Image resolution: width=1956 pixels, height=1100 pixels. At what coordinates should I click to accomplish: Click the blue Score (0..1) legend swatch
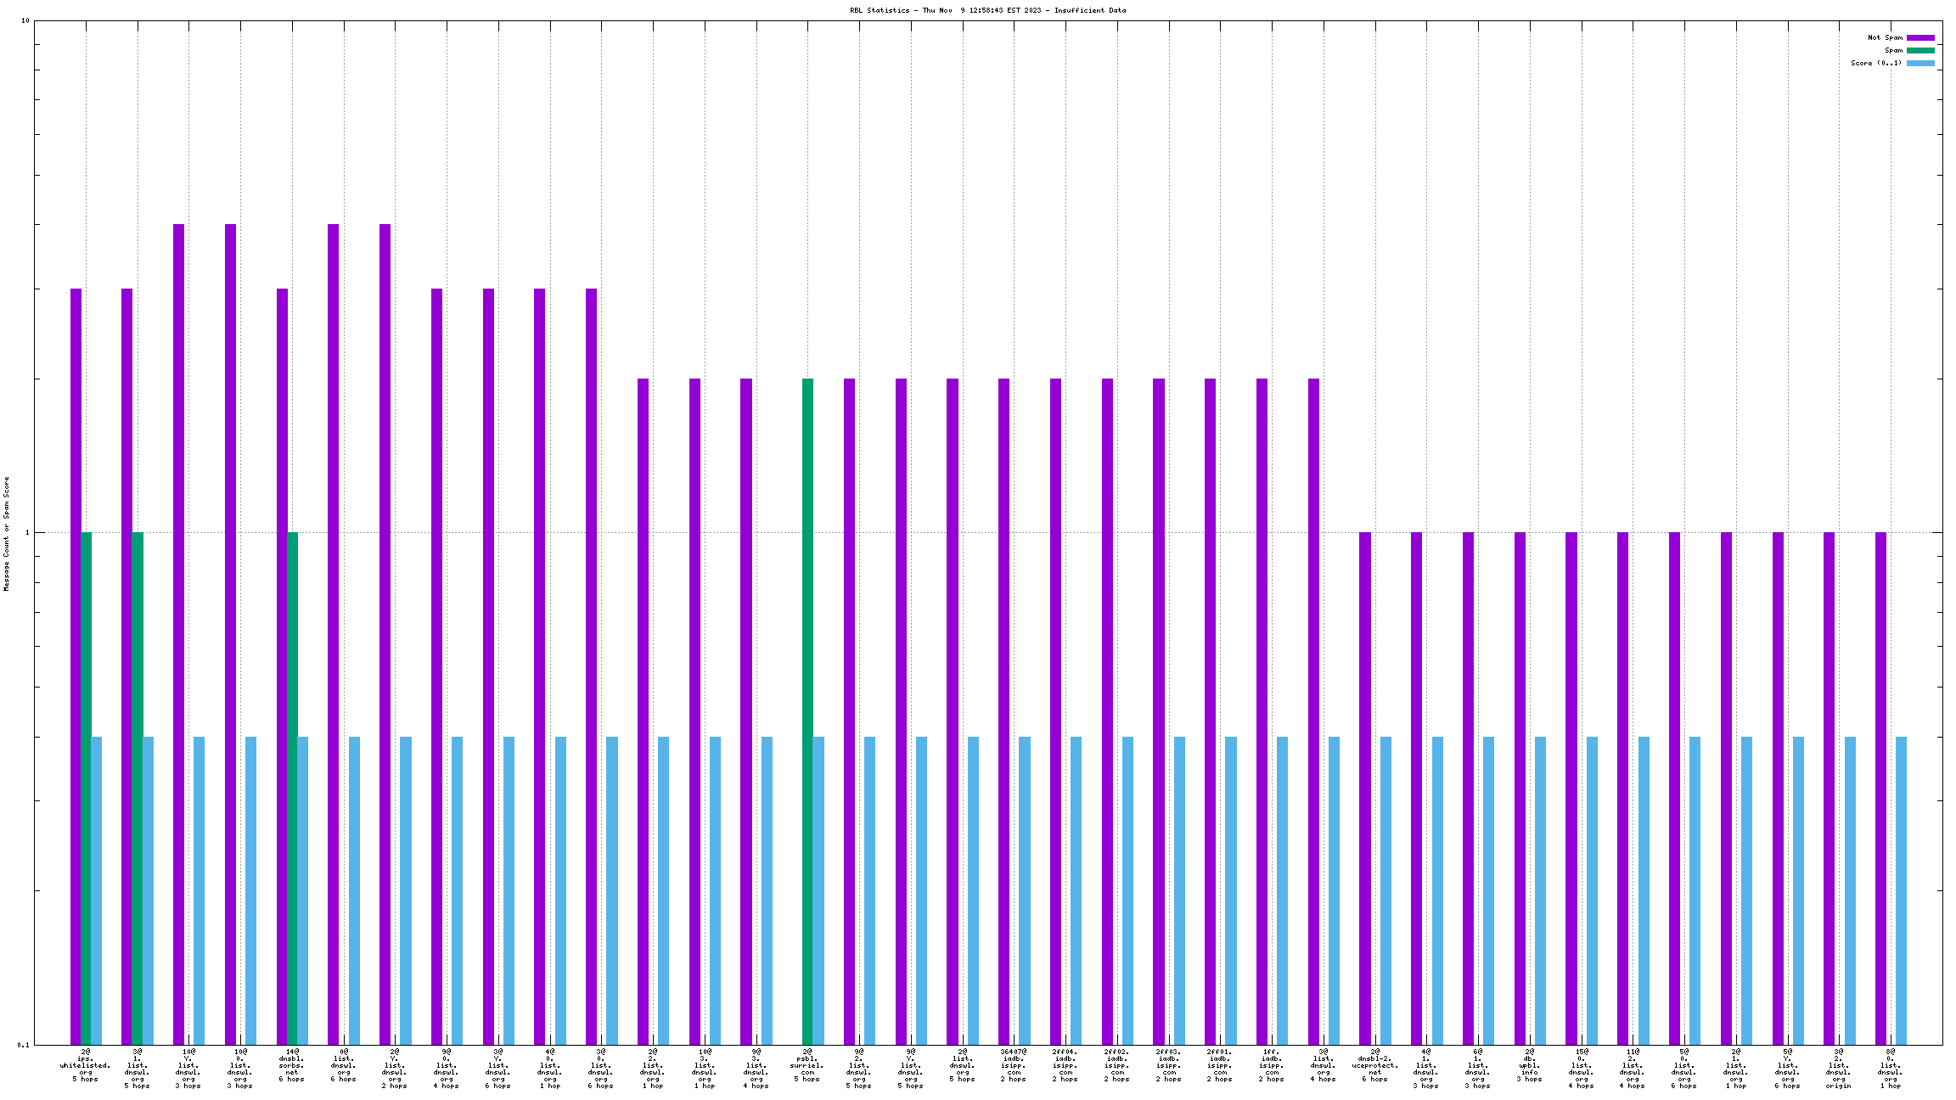(x=1920, y=63)
